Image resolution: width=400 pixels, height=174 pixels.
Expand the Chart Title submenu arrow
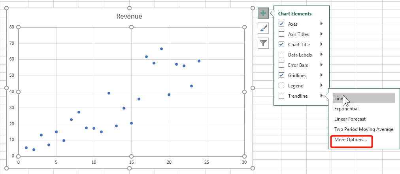tap(321, 44)
